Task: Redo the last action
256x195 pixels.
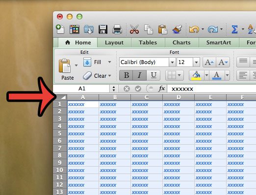Action: [x=213, y=29]
